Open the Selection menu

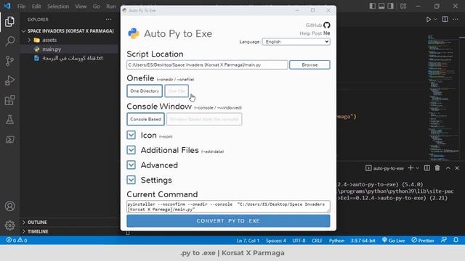(x=58, y=7)
